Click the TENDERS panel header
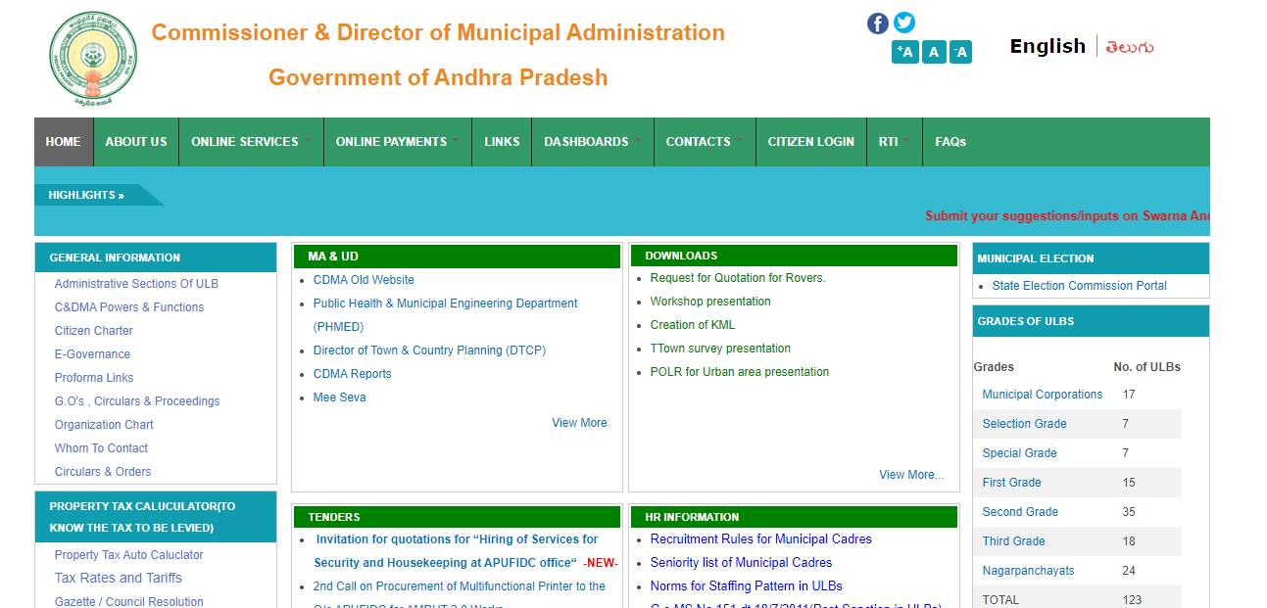This screenshot has height=608, width=1267. point(457,517)
